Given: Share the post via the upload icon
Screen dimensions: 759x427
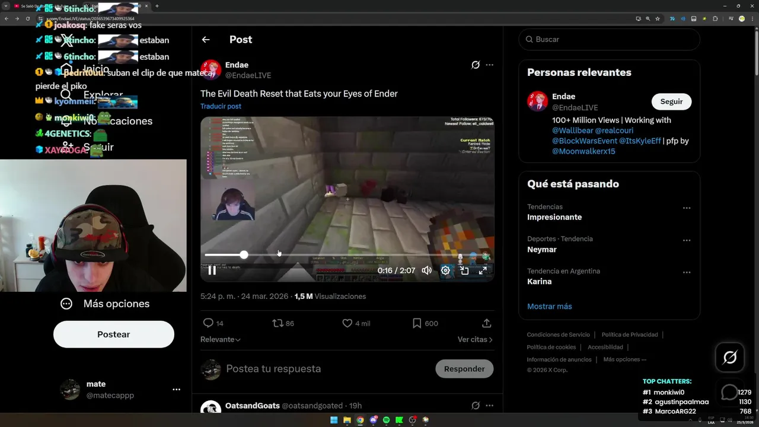Looking at the screenshot, I should coord(486,323).
